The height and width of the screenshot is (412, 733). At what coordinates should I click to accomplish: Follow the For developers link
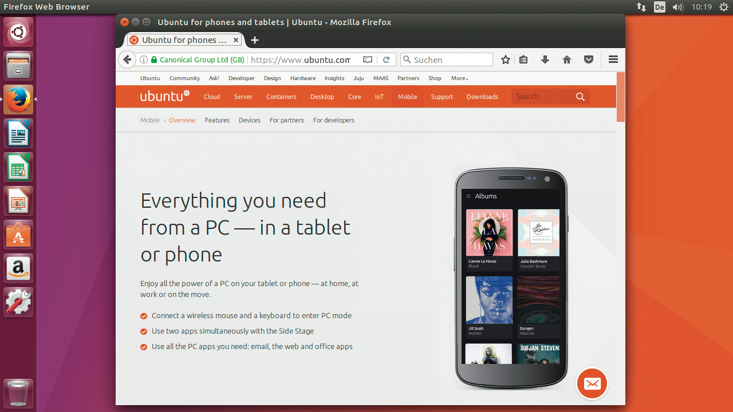click(x=333, y=120)
